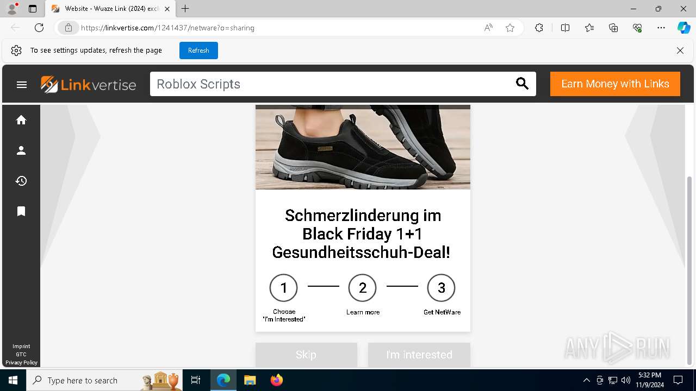Screen dimensions: 696x391
Task: Click the Schmerzlinderung Black Friday ad headline
Action: pos(363,234)
